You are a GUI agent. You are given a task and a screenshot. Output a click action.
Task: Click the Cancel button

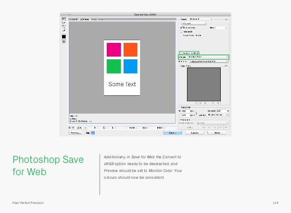click(195, 133)
